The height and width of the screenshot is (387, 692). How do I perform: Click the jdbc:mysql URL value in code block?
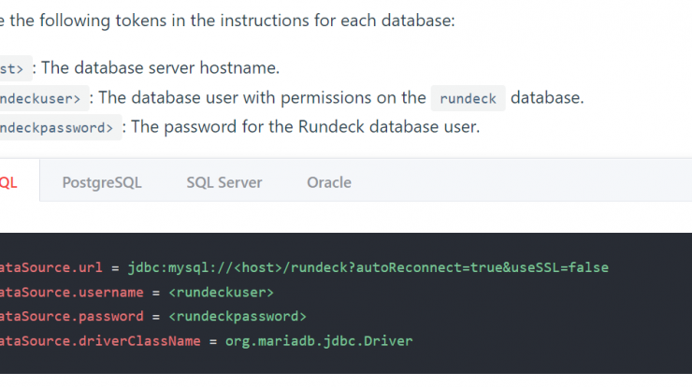click(368, 267)
